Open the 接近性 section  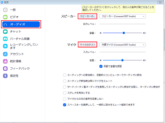21,76
